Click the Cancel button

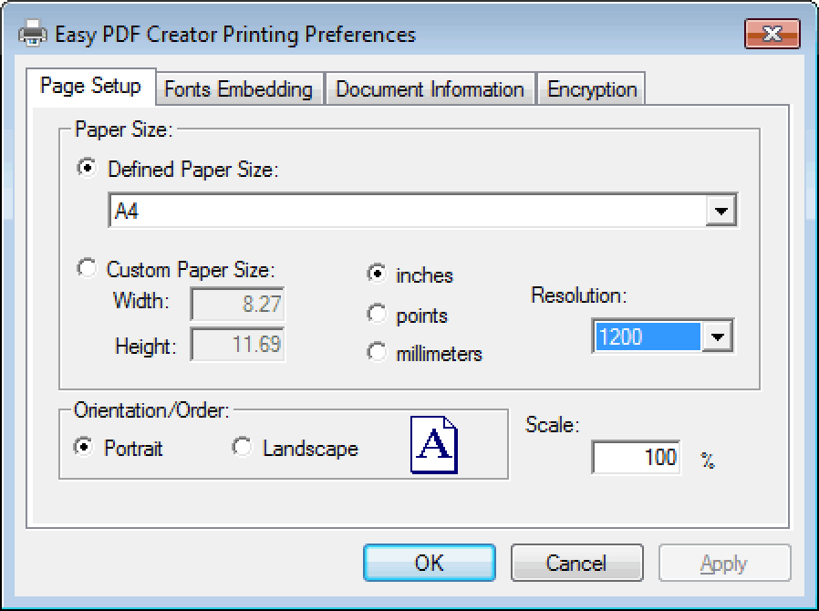coord(576,563)
